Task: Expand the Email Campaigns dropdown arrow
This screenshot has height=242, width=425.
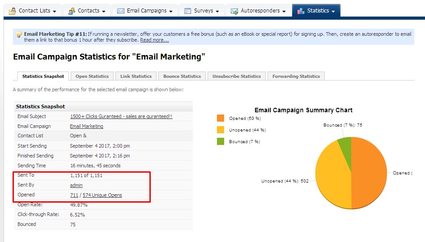Action: [171, 11]
